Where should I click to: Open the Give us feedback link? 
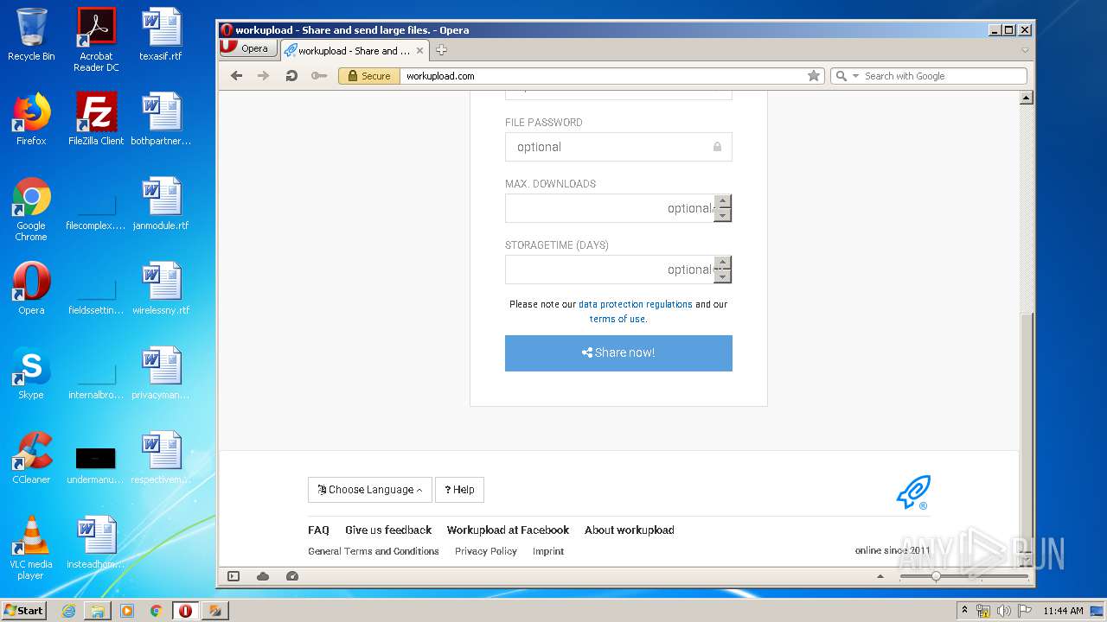point(388,530)
